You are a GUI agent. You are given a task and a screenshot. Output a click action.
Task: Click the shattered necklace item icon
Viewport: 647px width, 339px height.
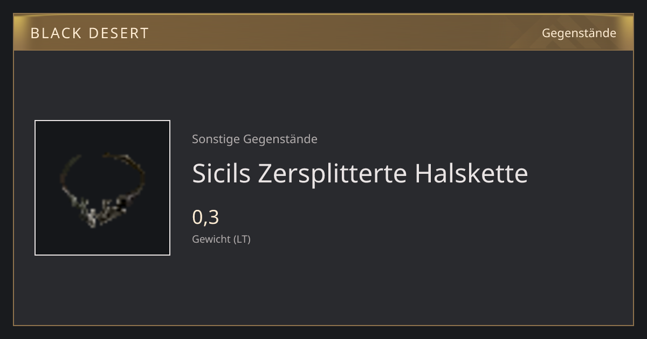click(x=102, y=189)
